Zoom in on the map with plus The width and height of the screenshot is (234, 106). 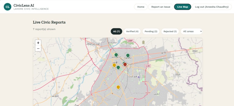point(38,43)
